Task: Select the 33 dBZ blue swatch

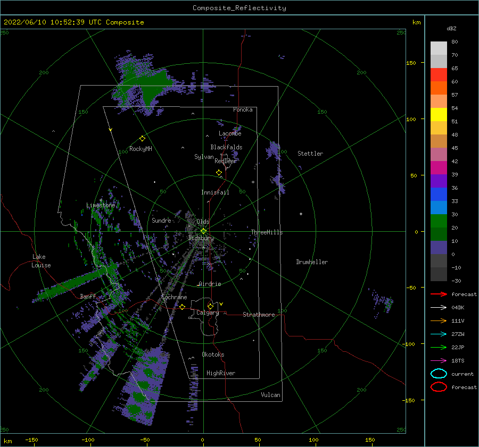Action: [439, 194]
